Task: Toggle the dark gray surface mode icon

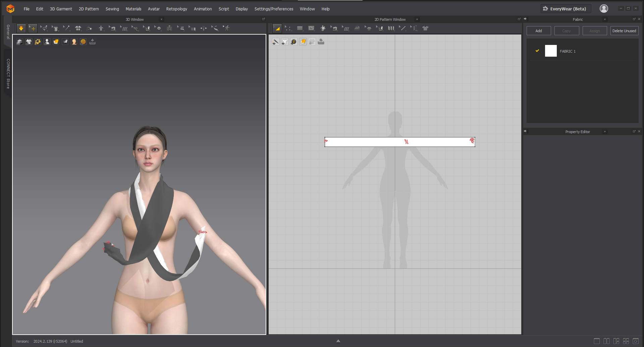Action: tap(65, 42)
